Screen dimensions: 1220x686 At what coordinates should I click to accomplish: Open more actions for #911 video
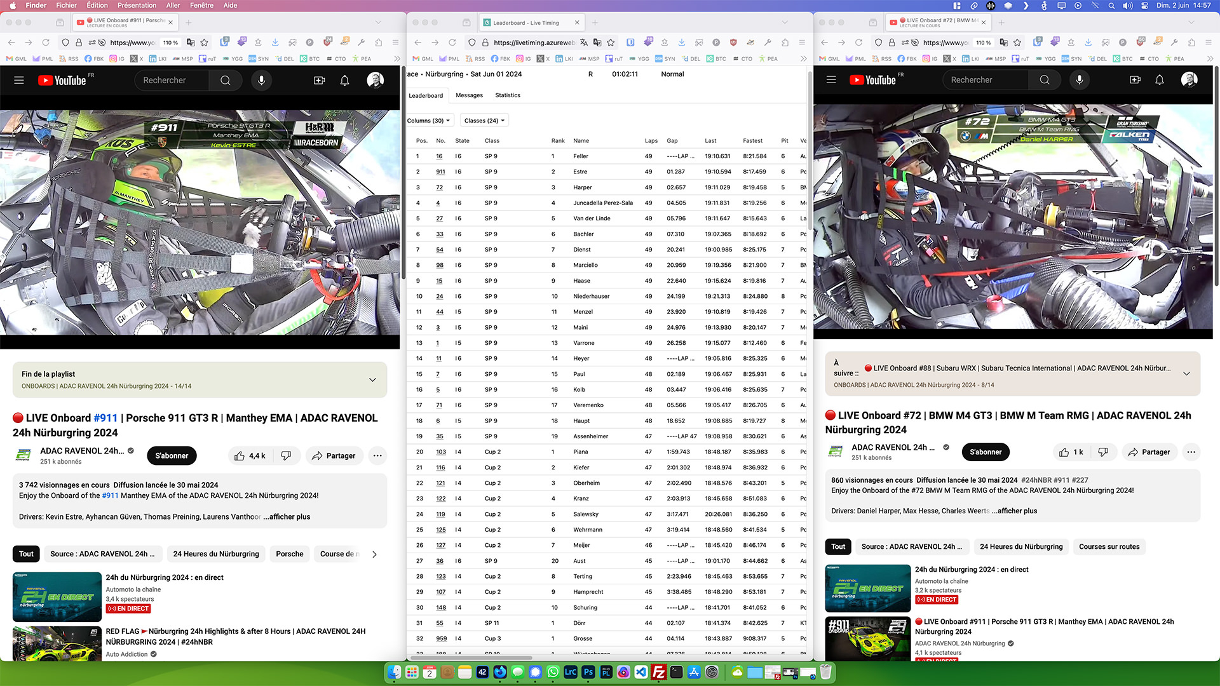click(377, 456)
